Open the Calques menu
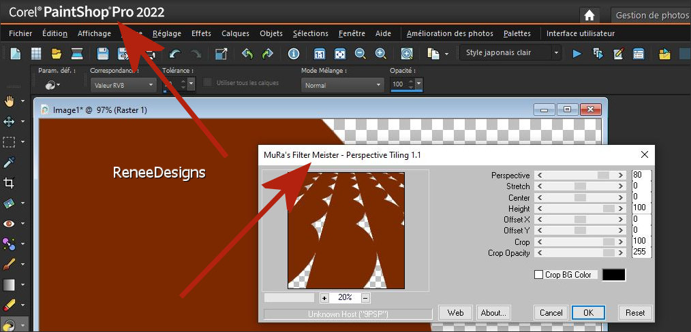The width and height of the screenshot is (691, 332). (x=235, y=33)
